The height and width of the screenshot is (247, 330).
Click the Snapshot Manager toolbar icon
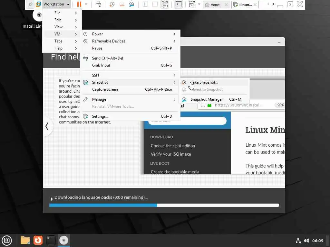pos(131,4)
